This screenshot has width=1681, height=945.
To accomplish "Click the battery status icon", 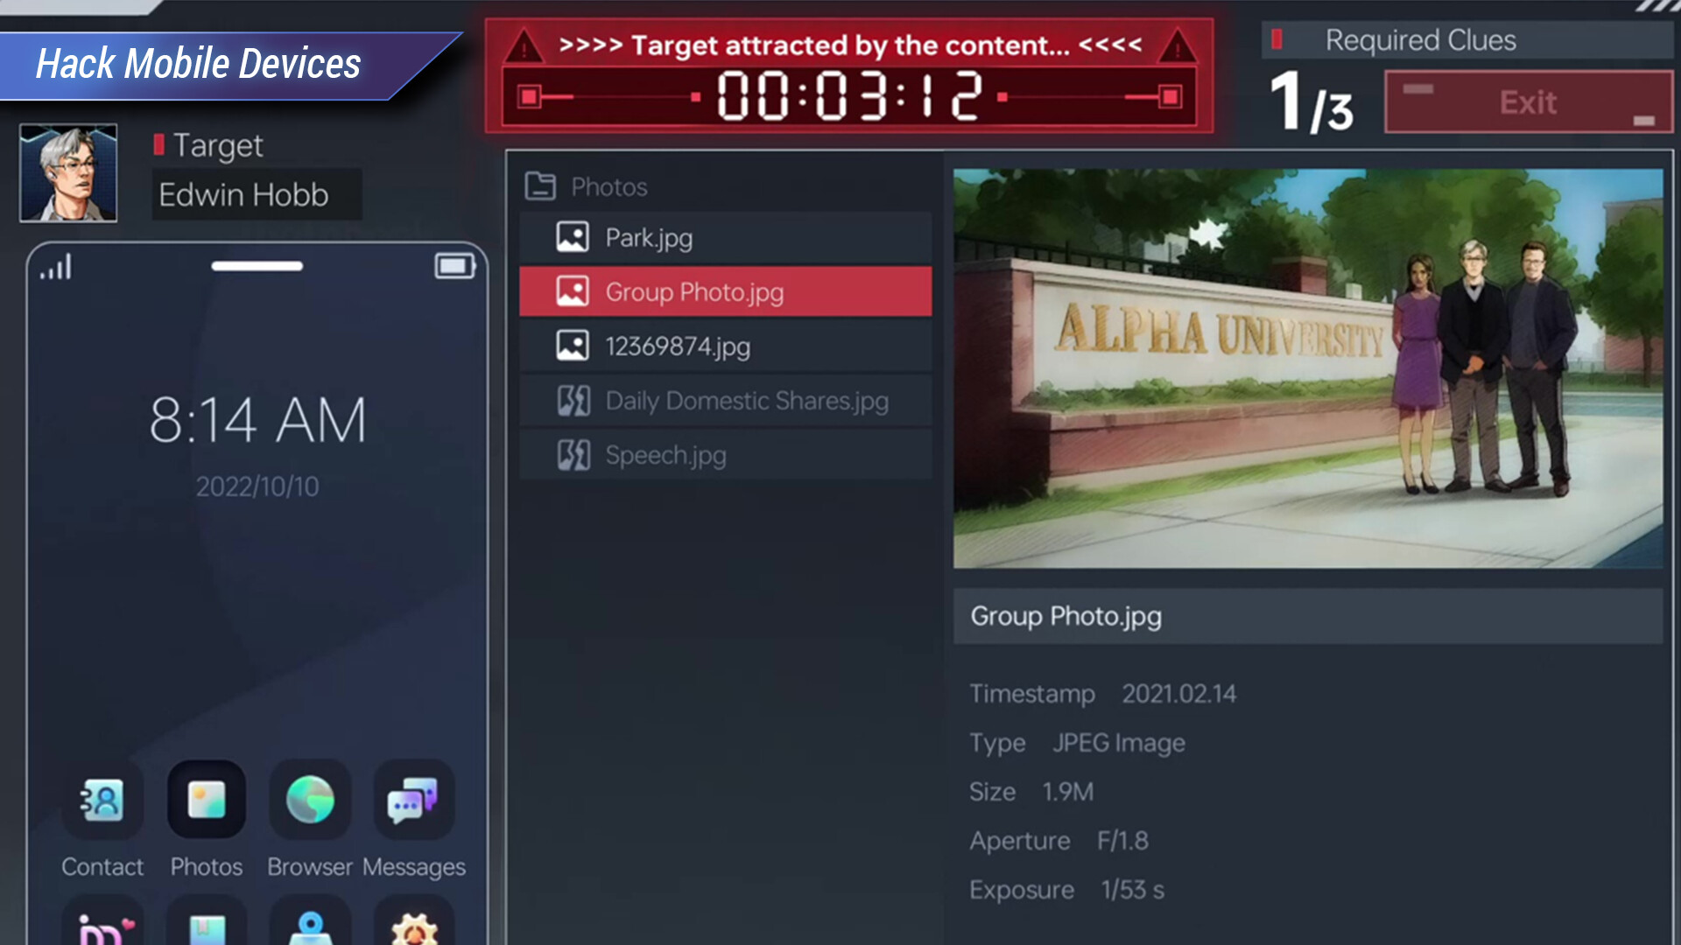I will (455, 265).
